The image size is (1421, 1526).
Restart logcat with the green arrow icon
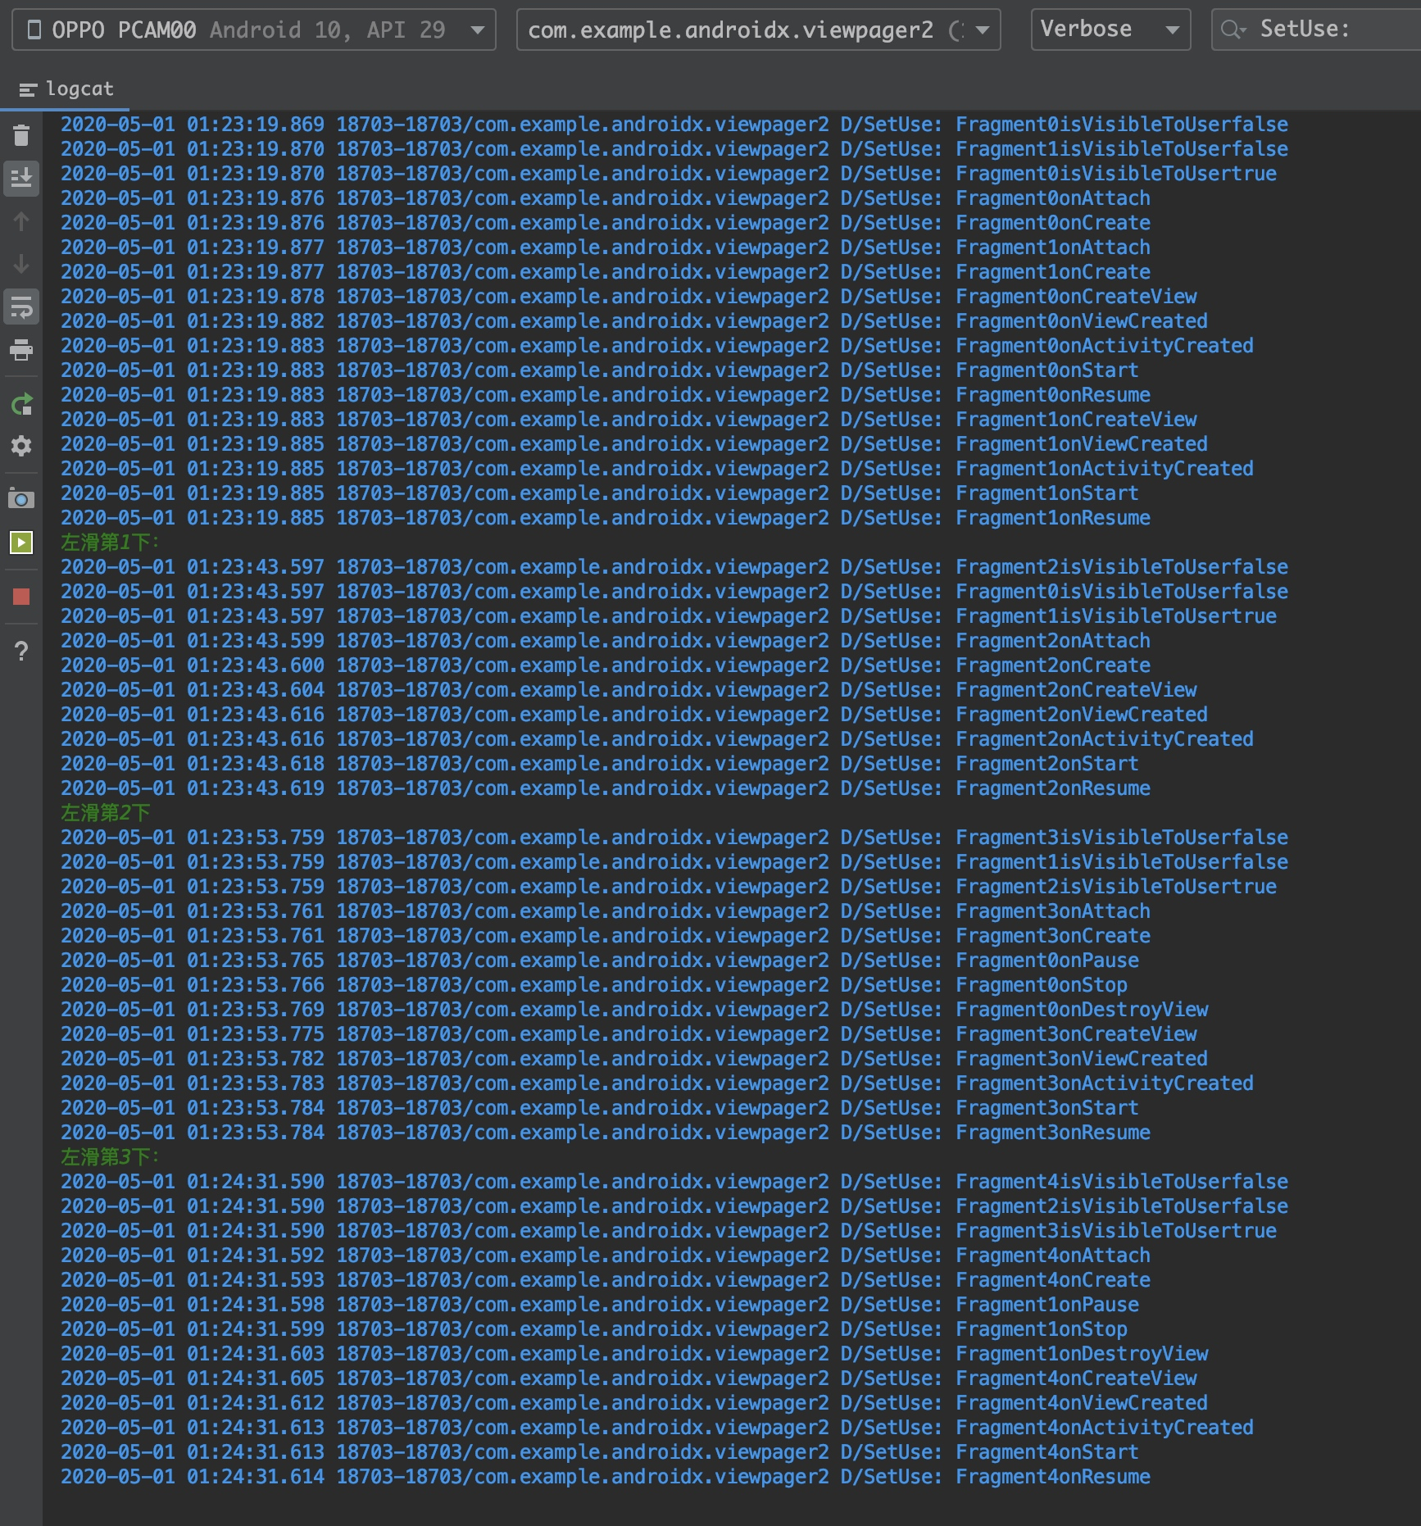(x=21, y=404)
